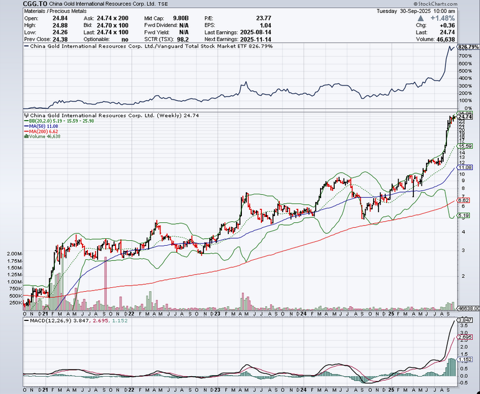The height and width of the screenshot is (394, 480).
Task: Click the Low value 24.26
Action: (x=60, y=32)
